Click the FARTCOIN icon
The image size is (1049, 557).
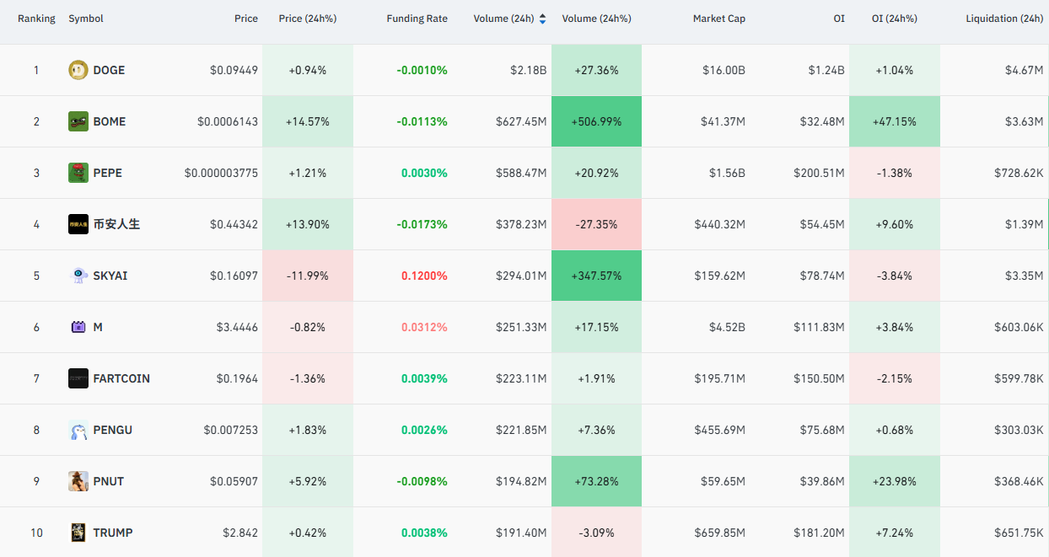pyautogui.click(x=78, y=378)
